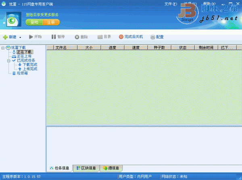242x180 pixels.
Task: Select 已完成任务 tree item
Action: click(x=26, y=60)
